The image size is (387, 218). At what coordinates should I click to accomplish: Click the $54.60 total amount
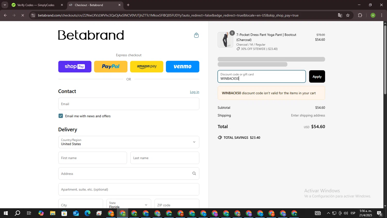pyautogui.click(x=318, y=127)
